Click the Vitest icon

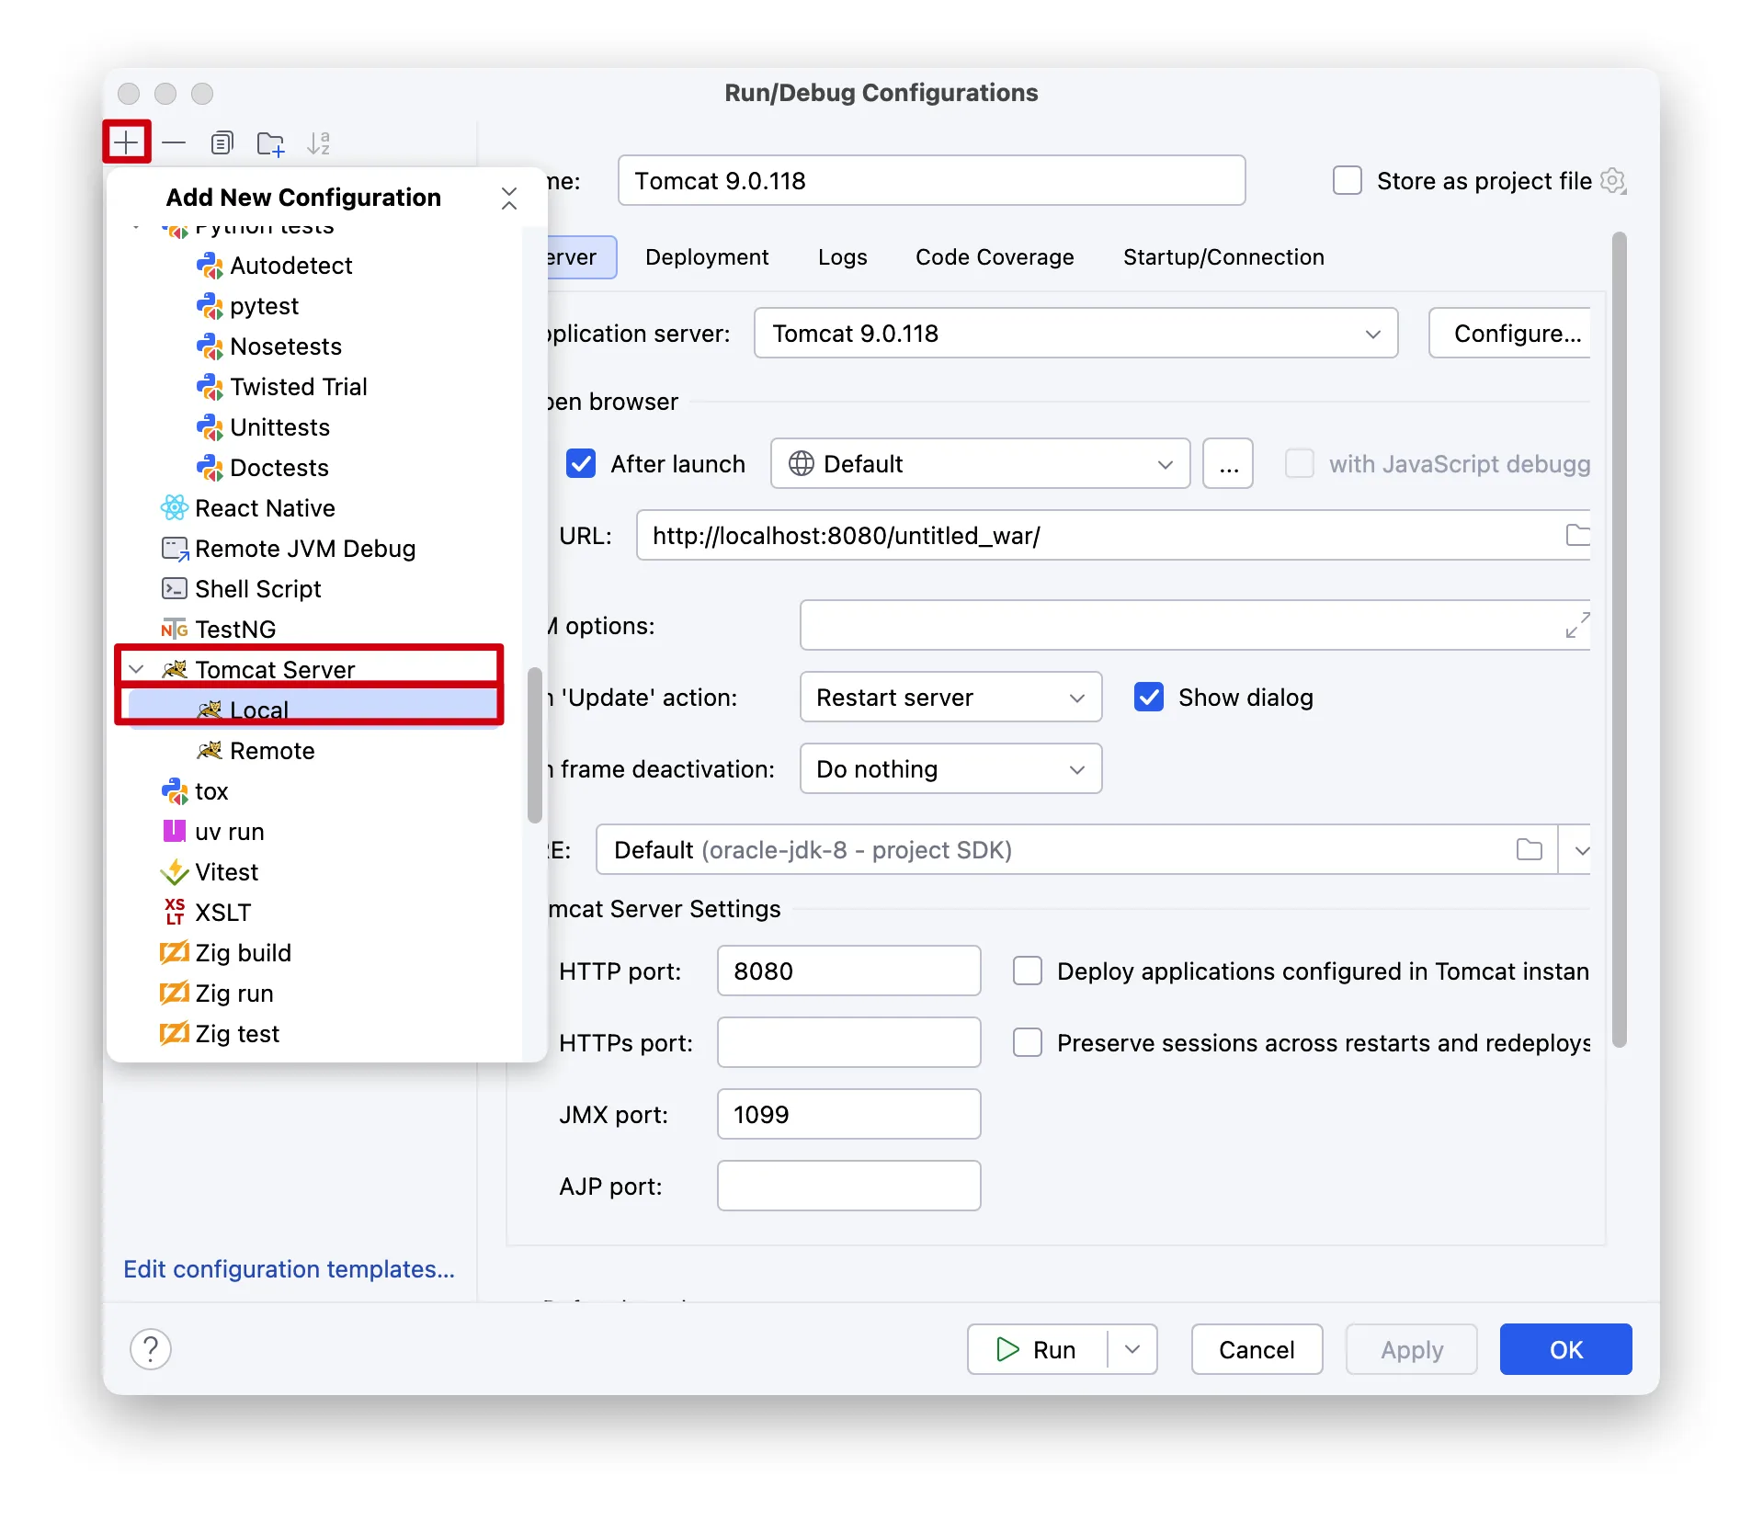tap(175, 872)
